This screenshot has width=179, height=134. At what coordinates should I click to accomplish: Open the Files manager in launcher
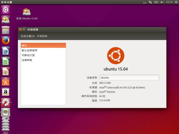tap(6, 30)
